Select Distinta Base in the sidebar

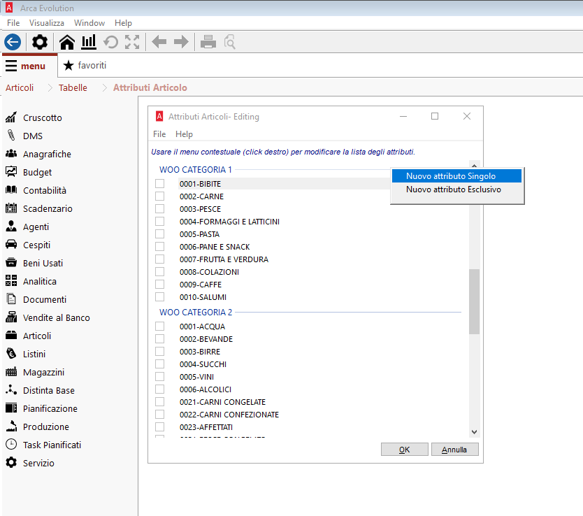(48, 390)
